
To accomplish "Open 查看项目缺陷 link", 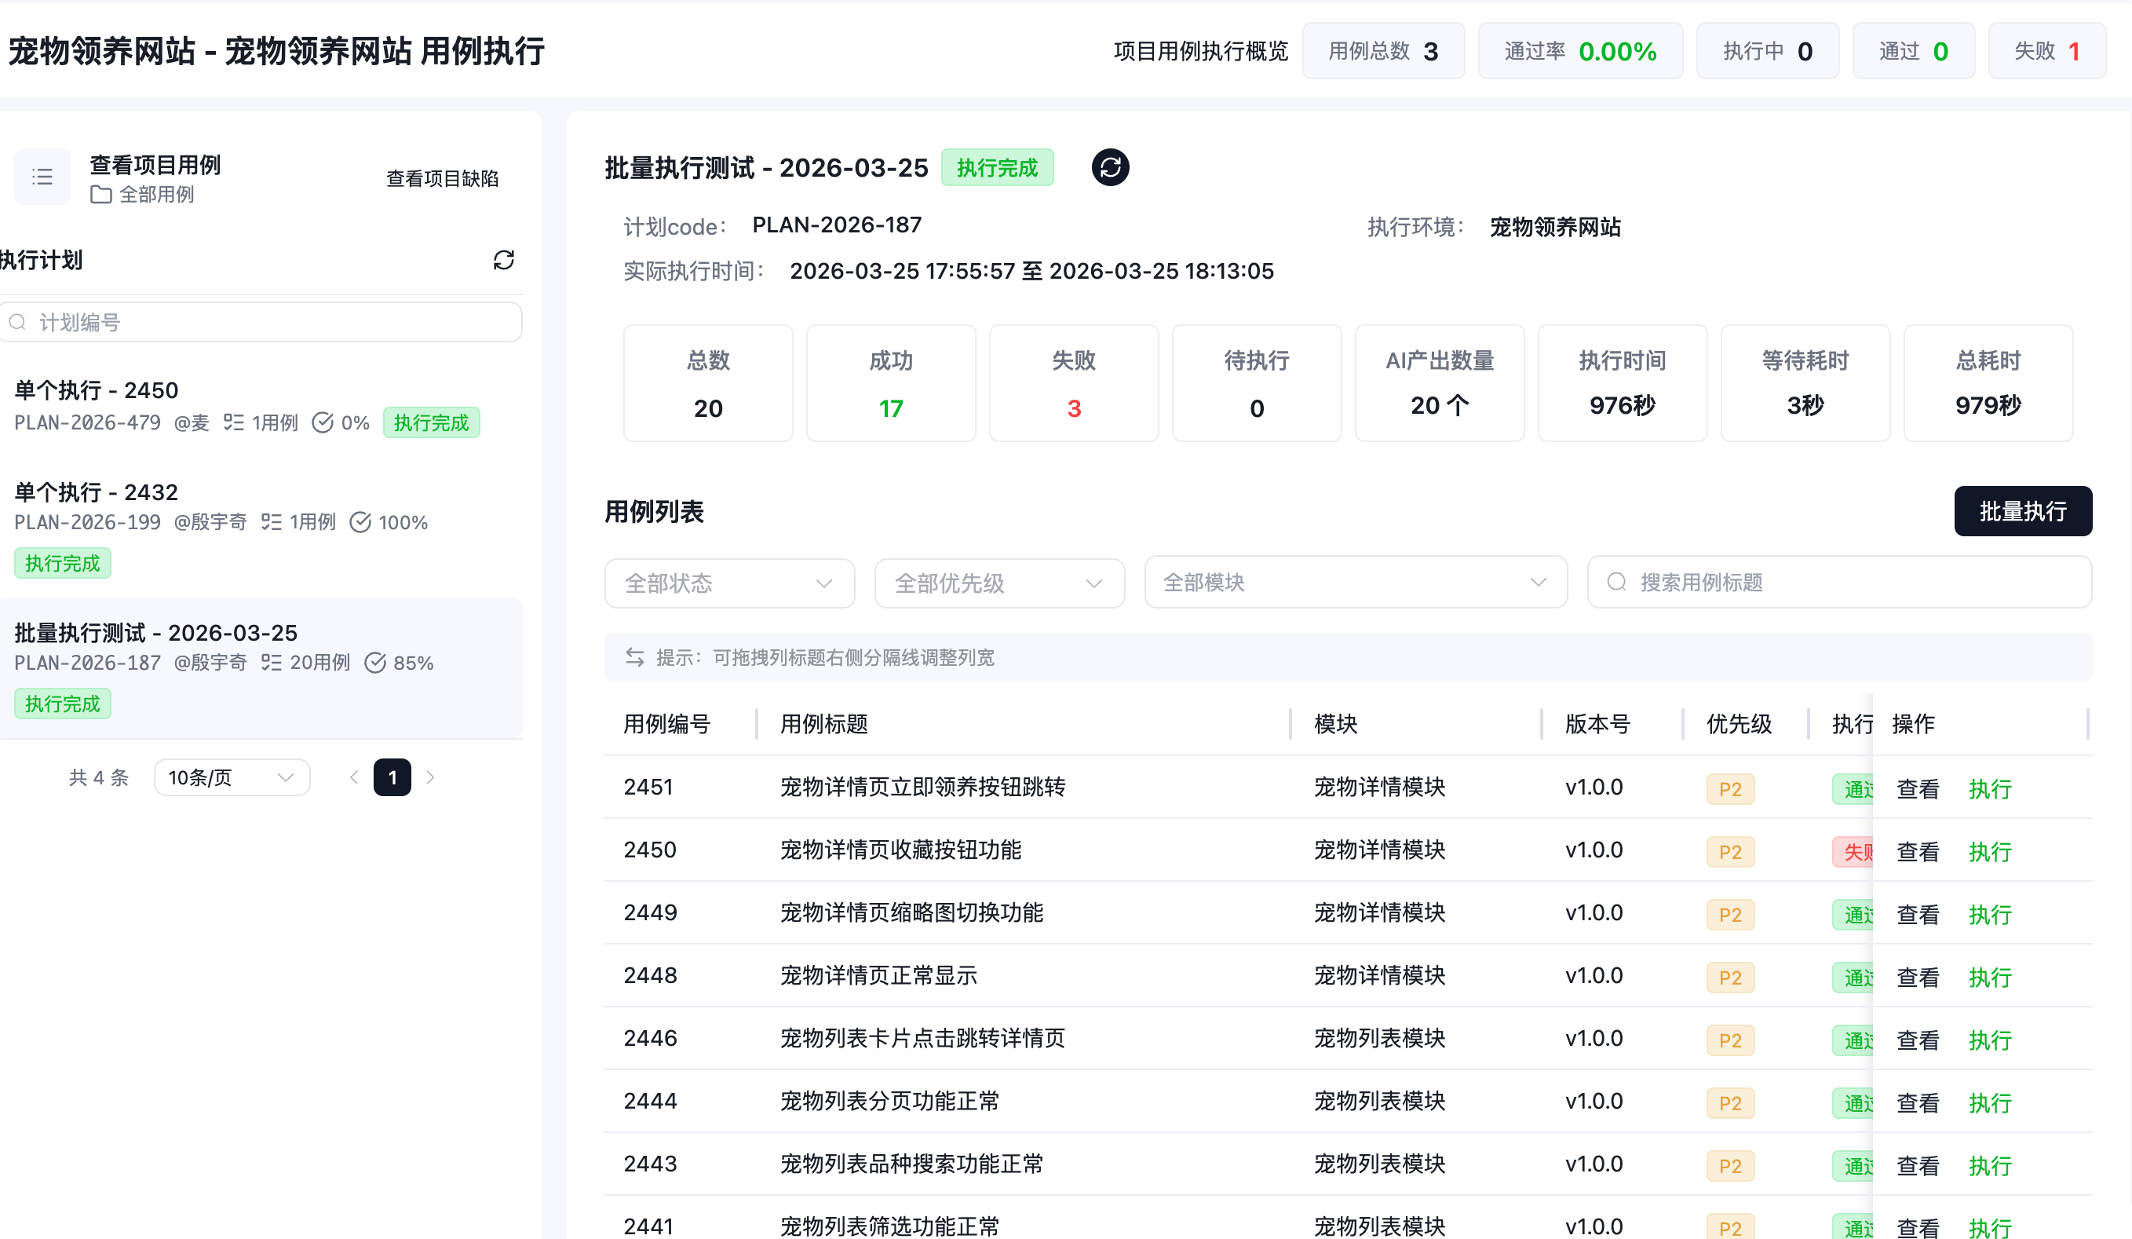I will tap(442, 178).
